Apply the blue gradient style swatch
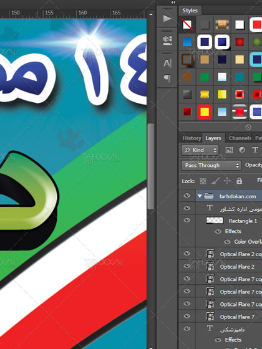The image size is (262, 349). [187, 42]
